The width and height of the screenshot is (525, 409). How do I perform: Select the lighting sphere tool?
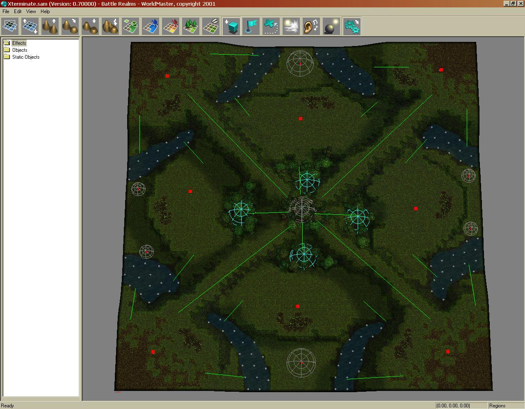point(331,26)
